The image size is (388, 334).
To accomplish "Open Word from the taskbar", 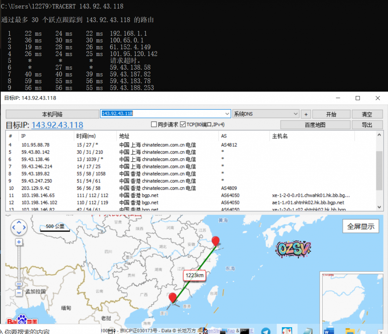I will click(329, 331).
